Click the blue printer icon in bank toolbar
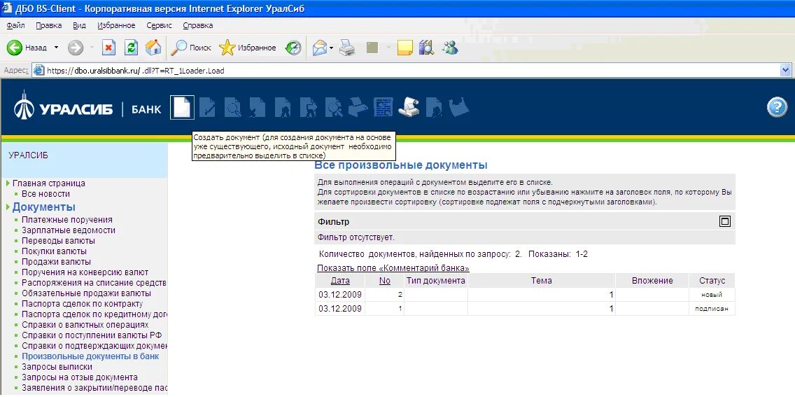The image size is (795, 397). 358,107
